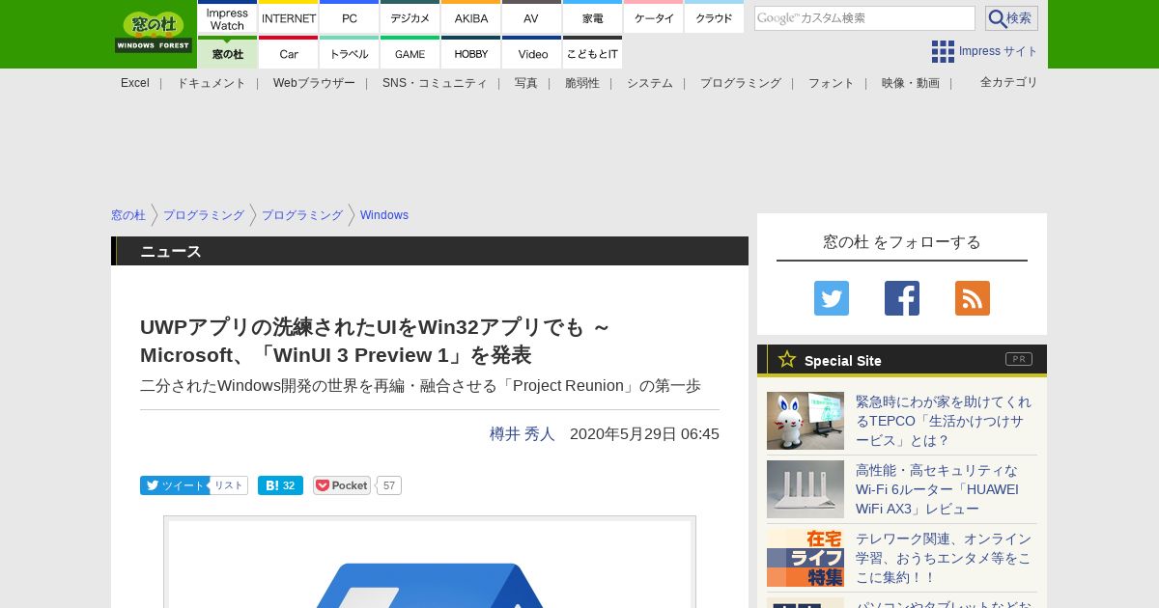1159x608 pixels.
Task: Click the HUAWEI router thumbnail
Action: (806, 489)
